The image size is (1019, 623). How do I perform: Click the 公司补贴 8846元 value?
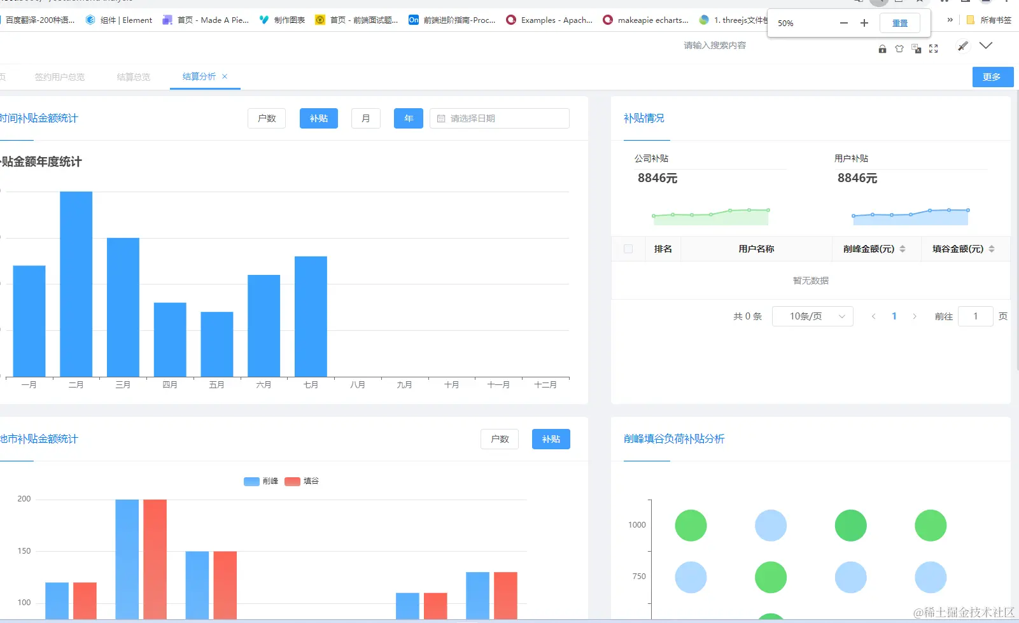click(x=657, y=178)
